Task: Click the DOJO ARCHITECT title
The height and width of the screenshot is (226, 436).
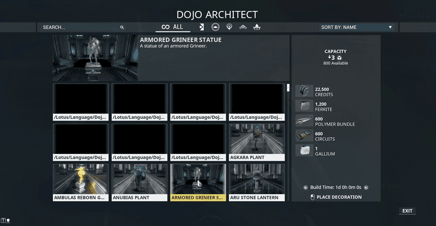Action: pos(217,14)
